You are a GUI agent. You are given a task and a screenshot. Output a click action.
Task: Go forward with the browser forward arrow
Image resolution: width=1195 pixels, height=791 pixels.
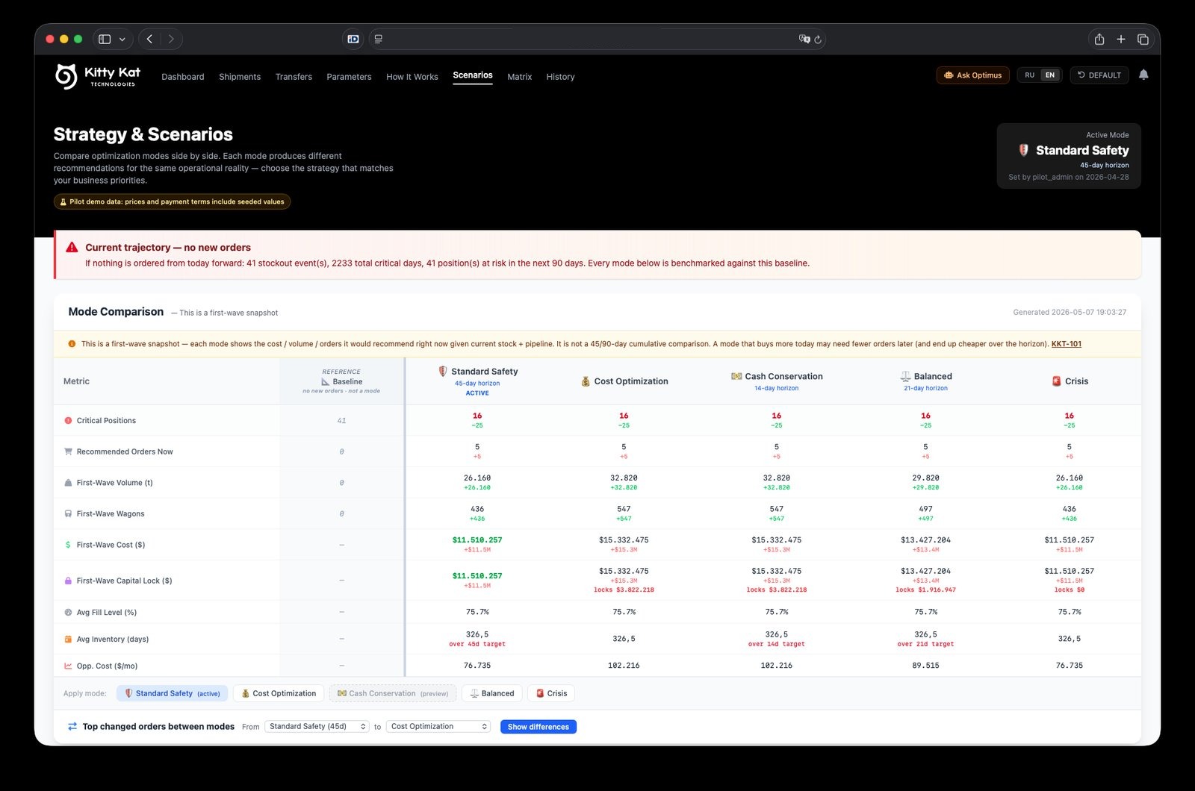click(171, 39)
